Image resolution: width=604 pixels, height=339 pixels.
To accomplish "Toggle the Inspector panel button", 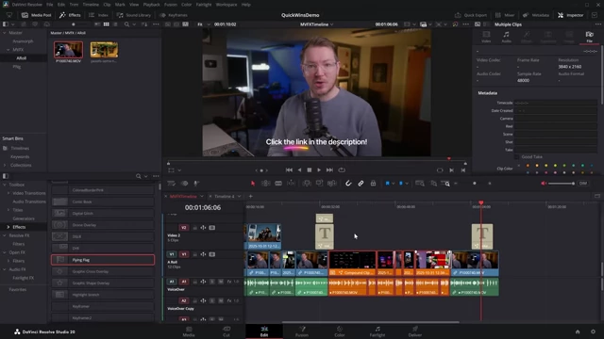I will (x=571, y=15).
